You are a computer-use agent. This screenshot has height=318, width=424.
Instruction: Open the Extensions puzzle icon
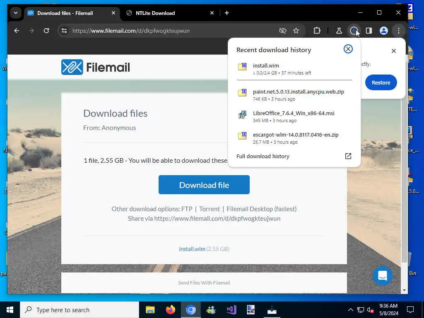(317, 31)
